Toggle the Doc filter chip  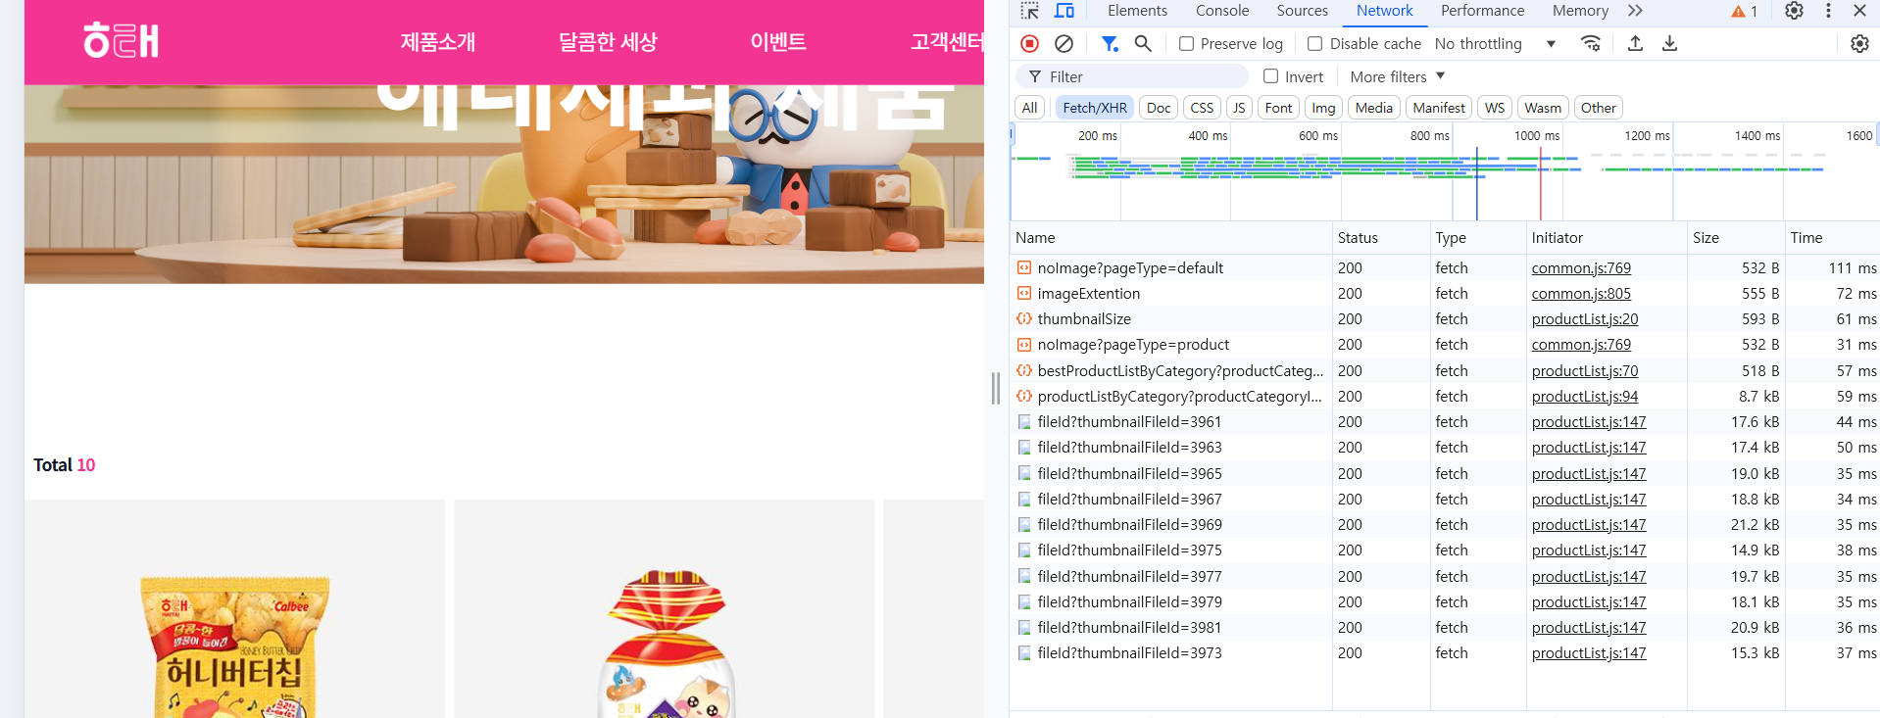[1159, 108]
